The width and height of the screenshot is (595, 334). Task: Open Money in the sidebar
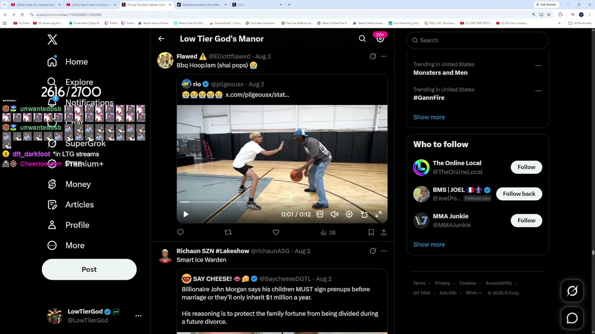[x=69, y=184]
